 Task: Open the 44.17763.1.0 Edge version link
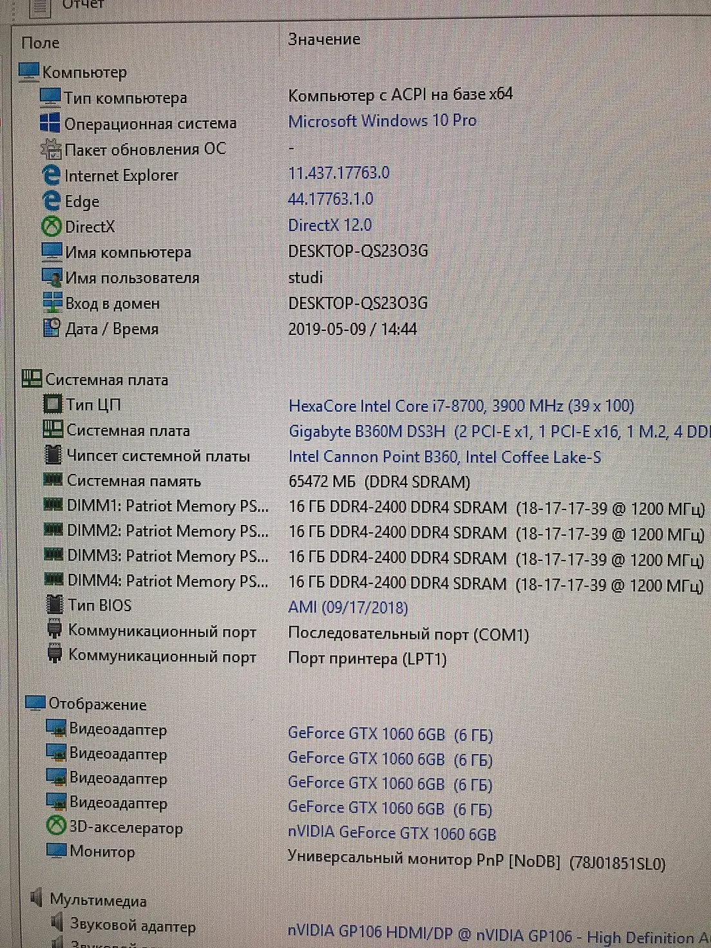coord(330,198)
